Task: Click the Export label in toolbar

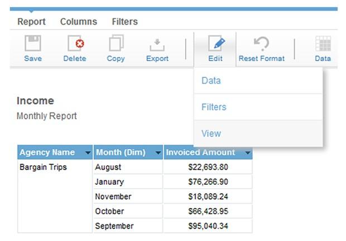Action: tap(157, 59)
